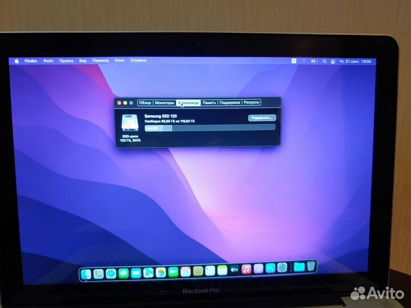The image size is (411, 308).
Task: Click the '120 ГБ, SATA' label
Action: click(130, 140)
